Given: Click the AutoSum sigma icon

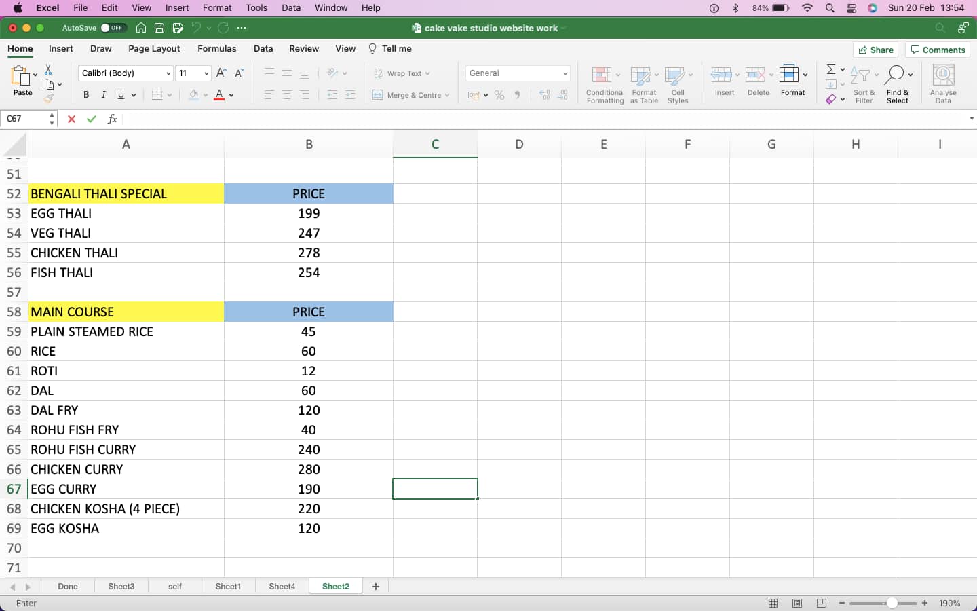Looking at the screenshot, I should tap(831, 69).
